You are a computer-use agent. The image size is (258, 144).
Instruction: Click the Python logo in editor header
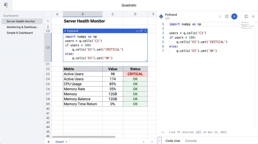(161, 17)
